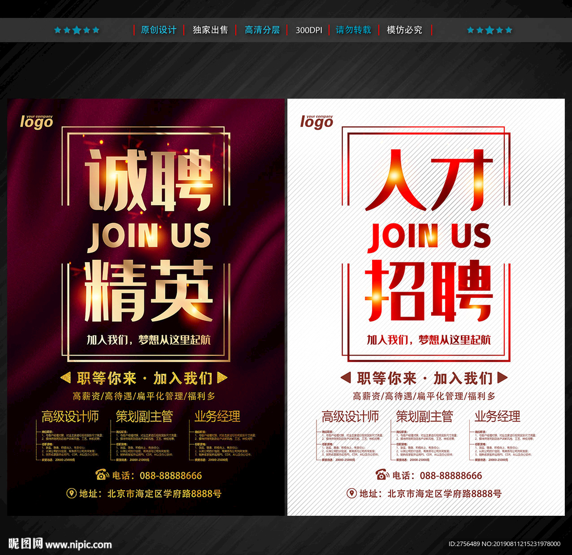The height and width of the screenshot is (555, 572).
Task: Click phone number 088-88888666 on white poster
Action: (451, 476)
